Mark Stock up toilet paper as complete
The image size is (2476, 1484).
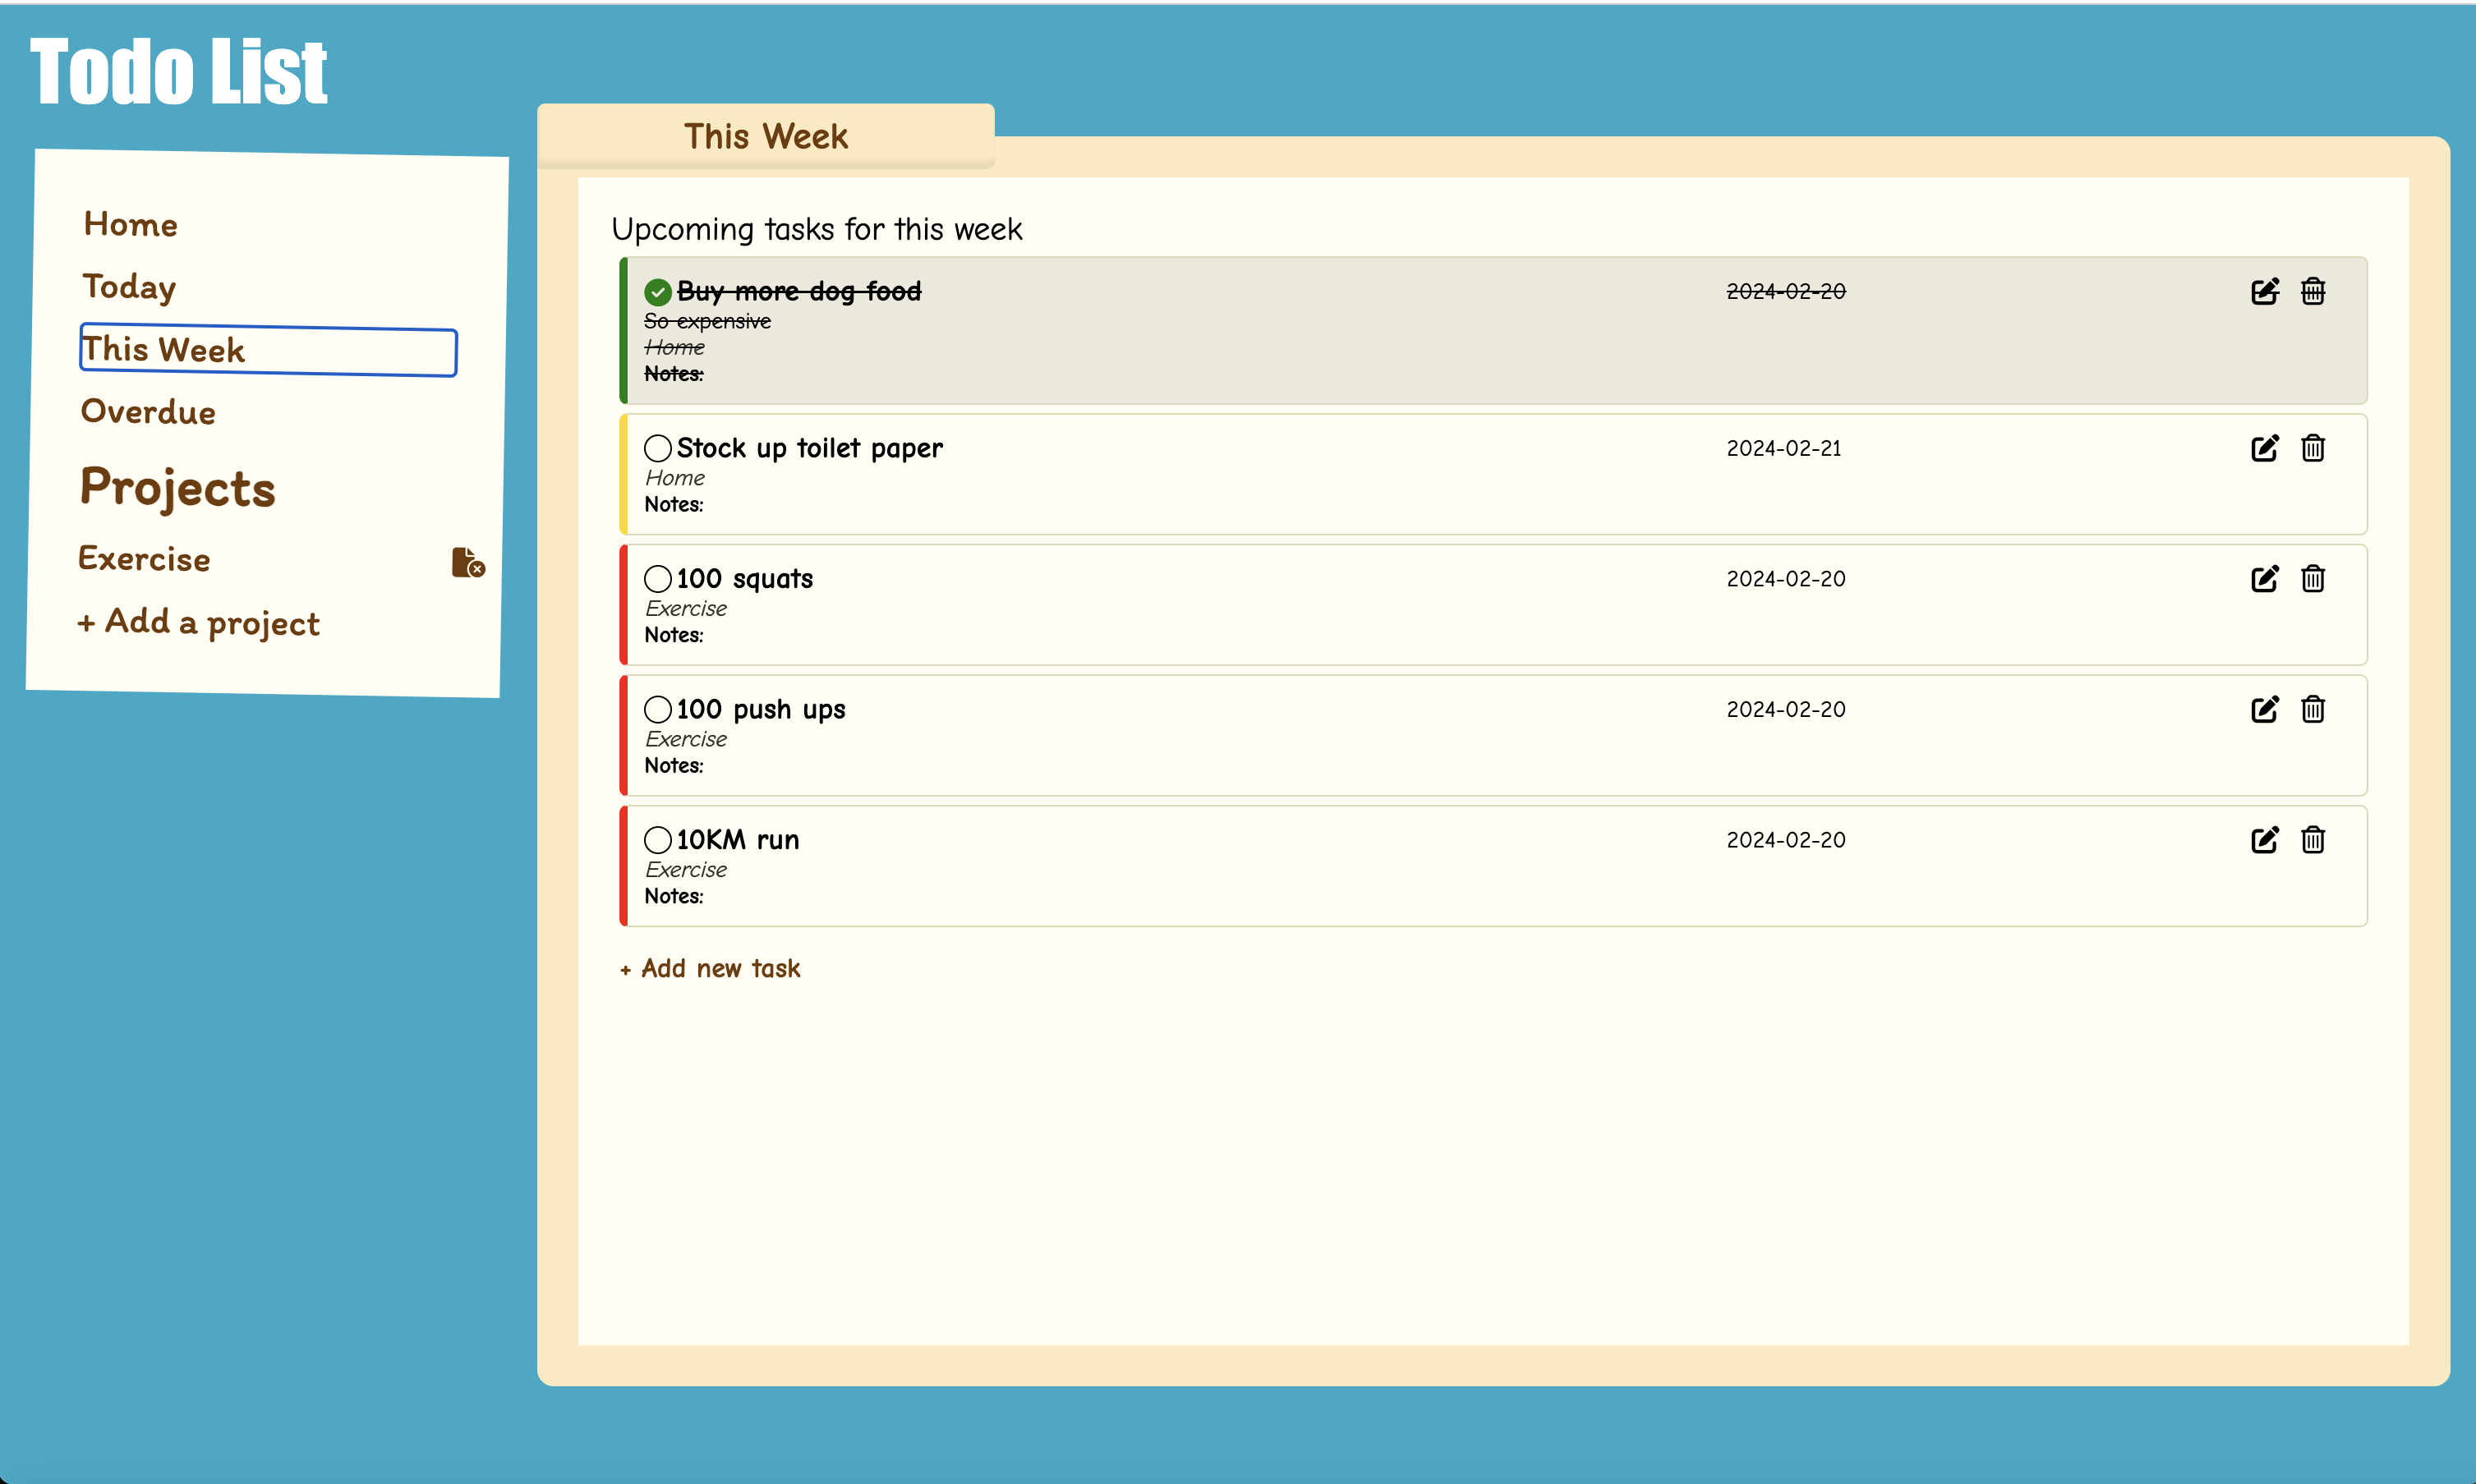point(657,448)
